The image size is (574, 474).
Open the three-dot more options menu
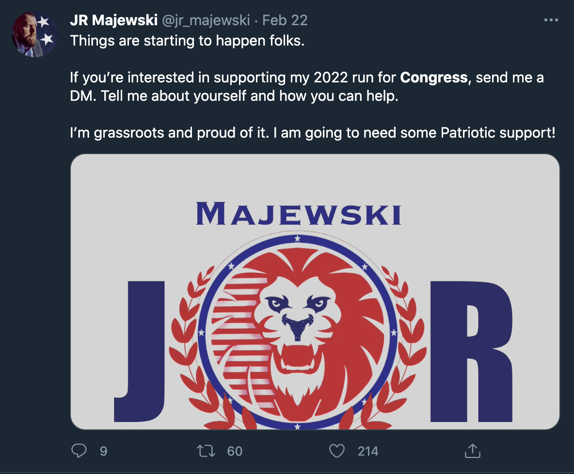(551, 20)
